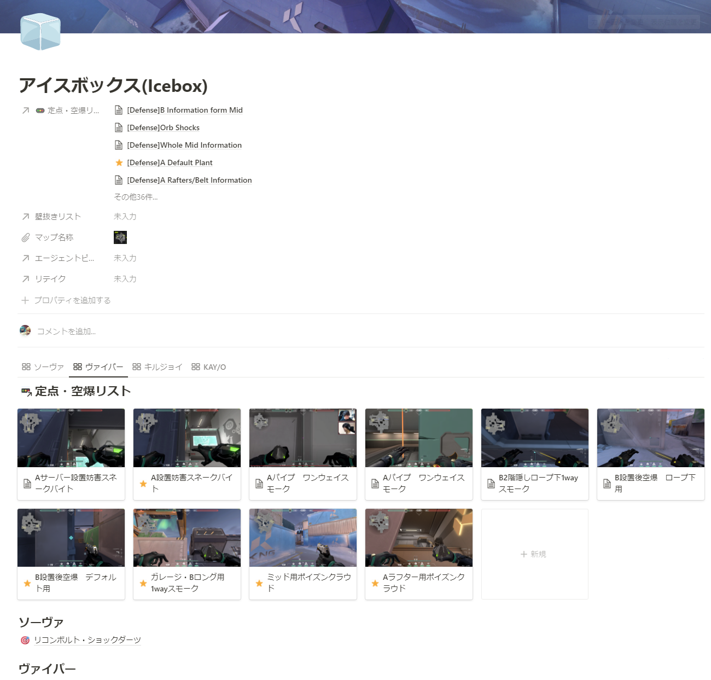Toggle the star on A設置妨害スネークバイト card
This screenshot has width=711, height=680.
143,483
